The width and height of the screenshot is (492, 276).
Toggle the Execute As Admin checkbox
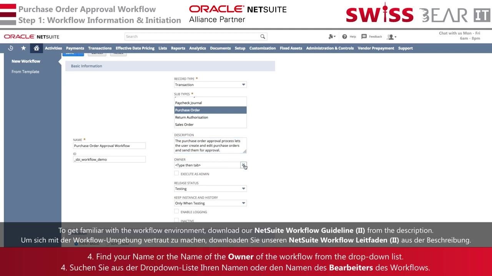click(x=176, y=173)
